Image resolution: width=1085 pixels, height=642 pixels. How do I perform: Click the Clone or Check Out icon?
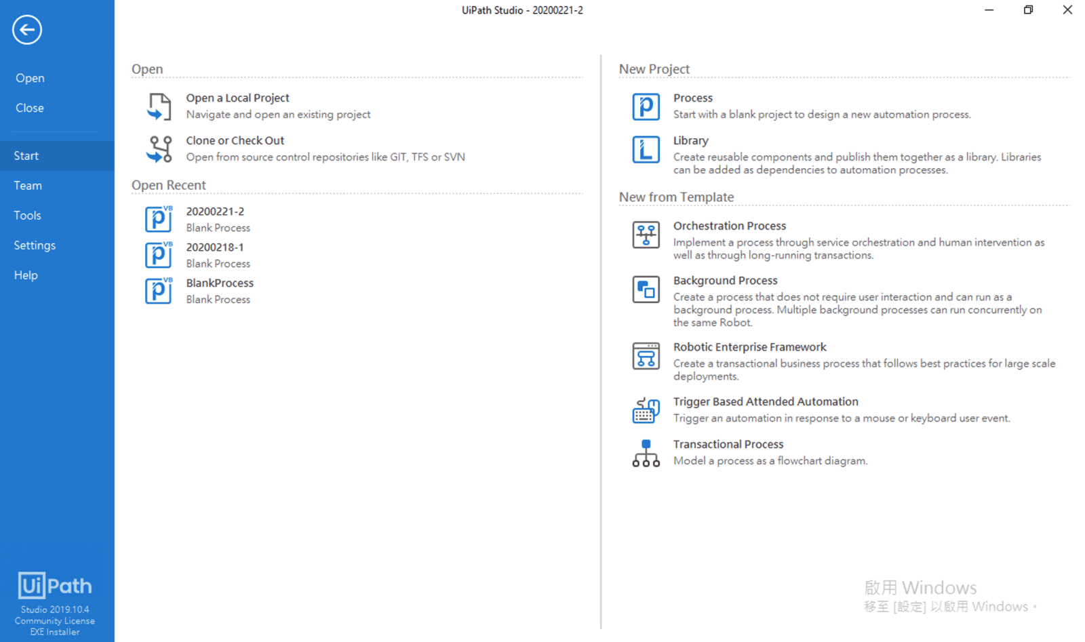(x=159, y=149)
